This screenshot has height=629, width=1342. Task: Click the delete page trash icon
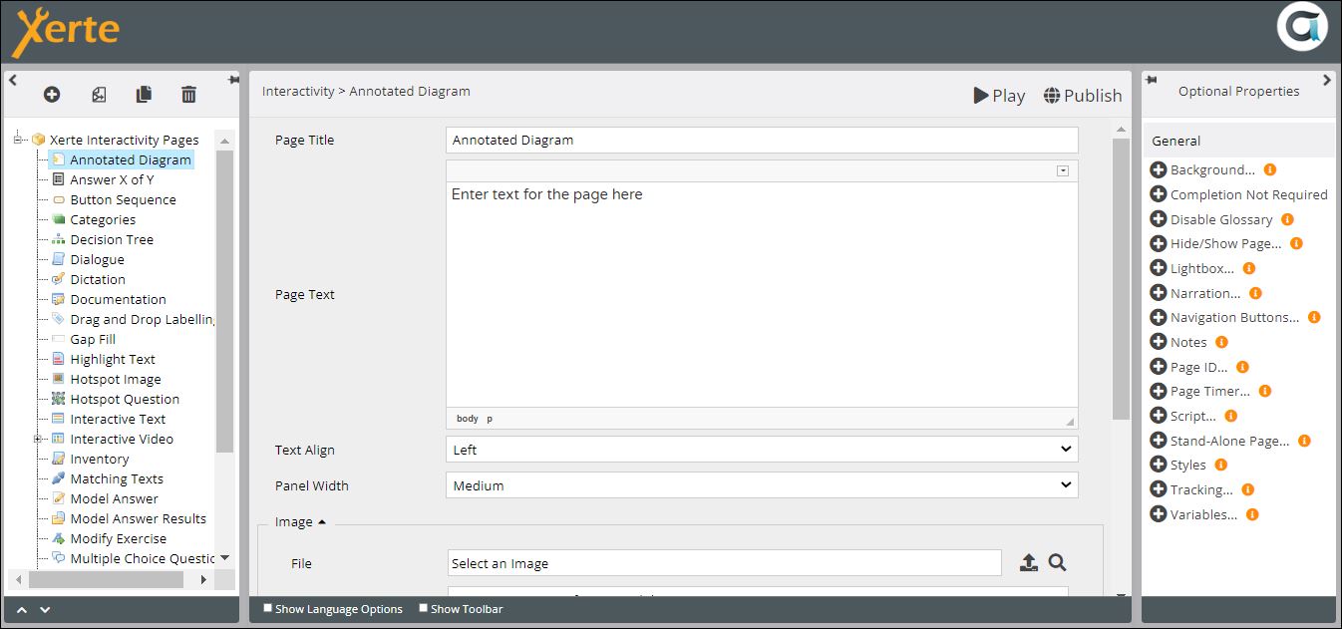[x=188, y=94]
